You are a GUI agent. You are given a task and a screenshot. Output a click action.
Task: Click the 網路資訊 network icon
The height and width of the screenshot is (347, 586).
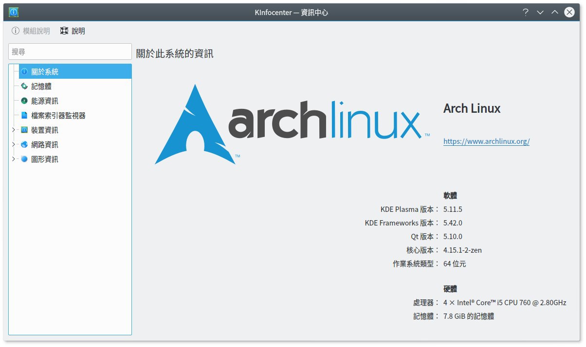pos(24,144)
